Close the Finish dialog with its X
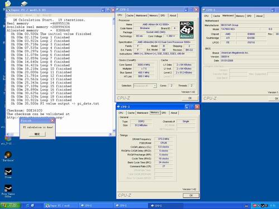 tap(52, 120)
